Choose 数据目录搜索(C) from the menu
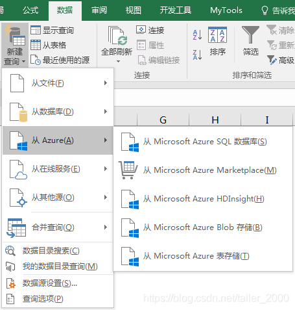The image size is (295, 310). pyautogui.click(x=58, y=251)
